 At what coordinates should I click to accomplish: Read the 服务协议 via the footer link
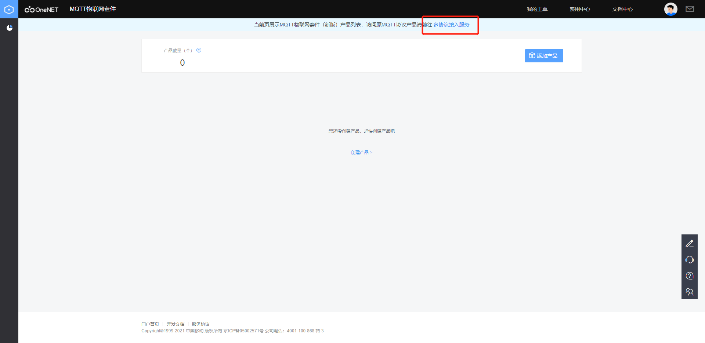[200, 324]
